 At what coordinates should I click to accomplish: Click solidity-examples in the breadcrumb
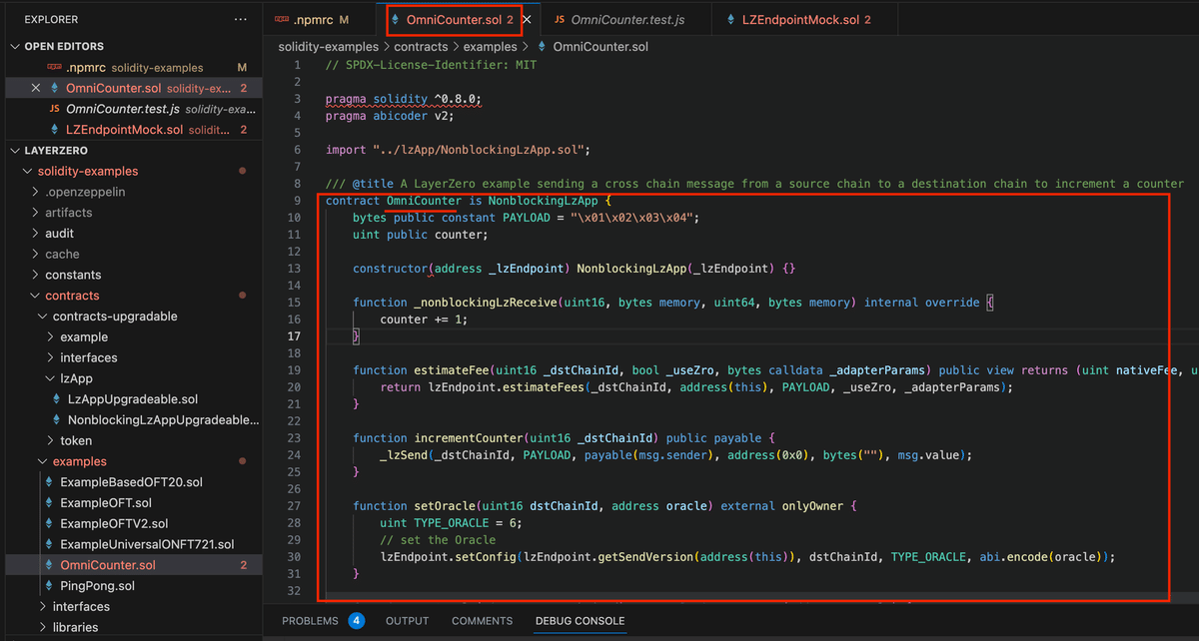click(328, 46)
